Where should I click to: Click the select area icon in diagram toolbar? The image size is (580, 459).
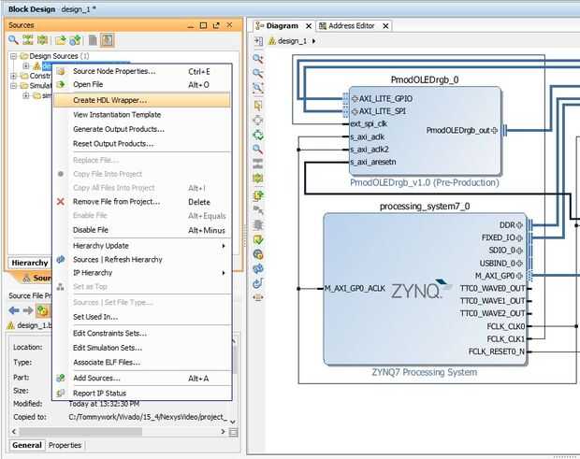click(258, 106)
